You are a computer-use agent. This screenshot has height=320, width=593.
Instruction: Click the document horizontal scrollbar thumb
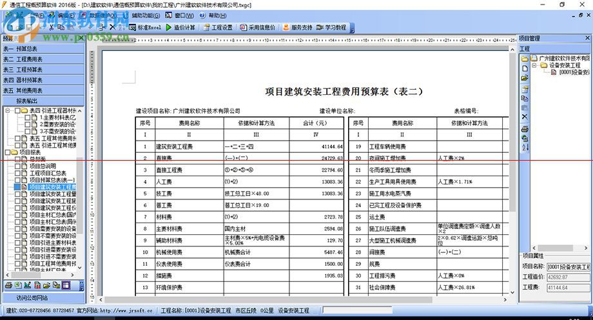pyautogui.click(x=268, y=299)
